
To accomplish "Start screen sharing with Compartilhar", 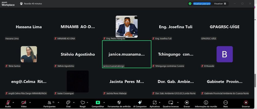I will tap(98, 103).
